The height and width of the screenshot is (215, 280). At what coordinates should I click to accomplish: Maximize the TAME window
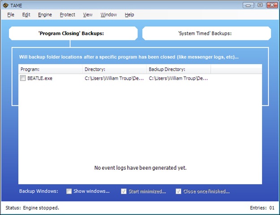(260, 5)
